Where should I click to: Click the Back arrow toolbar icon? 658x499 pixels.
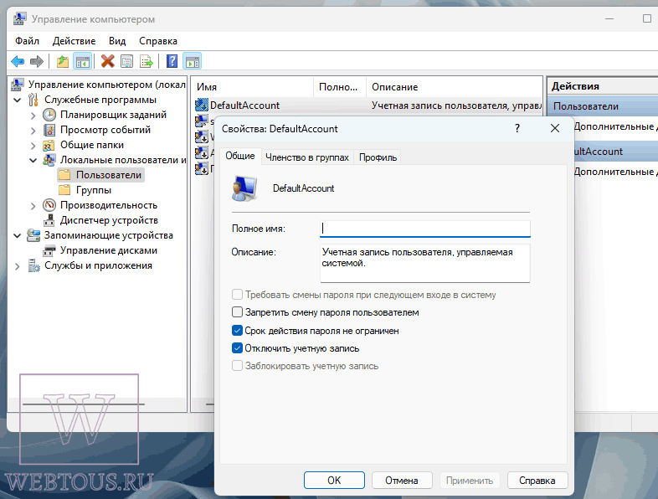[x=18, y=62]
